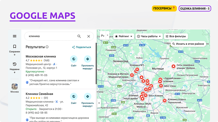Expand the Рейтинг filter dropdown
Image resolution: width=218 pixels, height=122 pixels.
[x=124, y=36]
